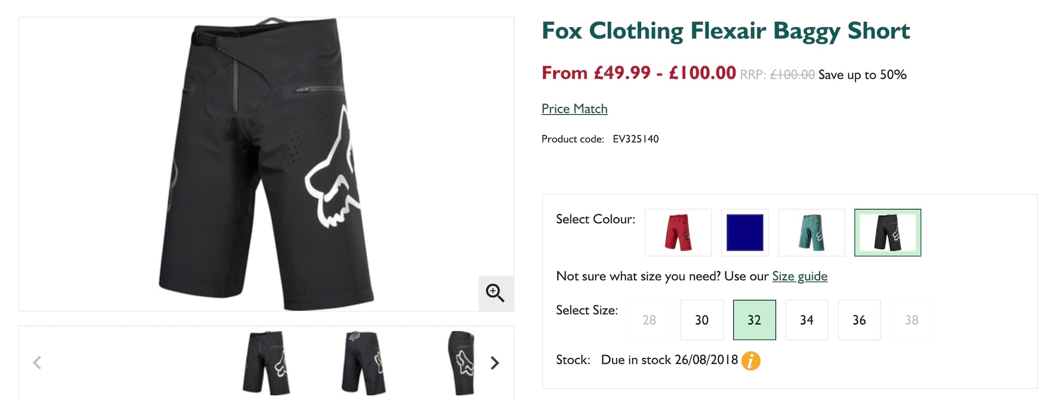The image size is (1050, 400).
Task: Open the Size guide link
Action: pos(800,276)
